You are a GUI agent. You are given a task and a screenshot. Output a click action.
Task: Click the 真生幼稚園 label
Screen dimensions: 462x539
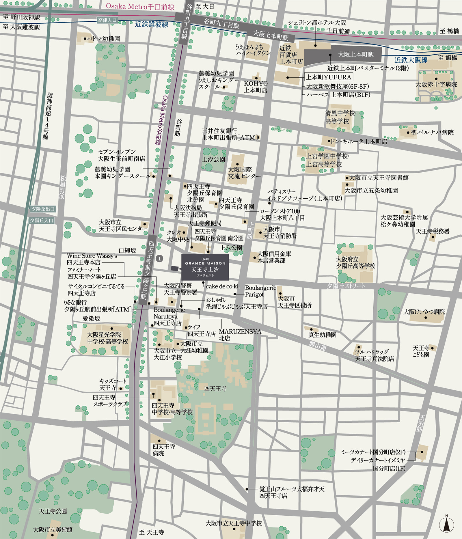coord(322,335)
